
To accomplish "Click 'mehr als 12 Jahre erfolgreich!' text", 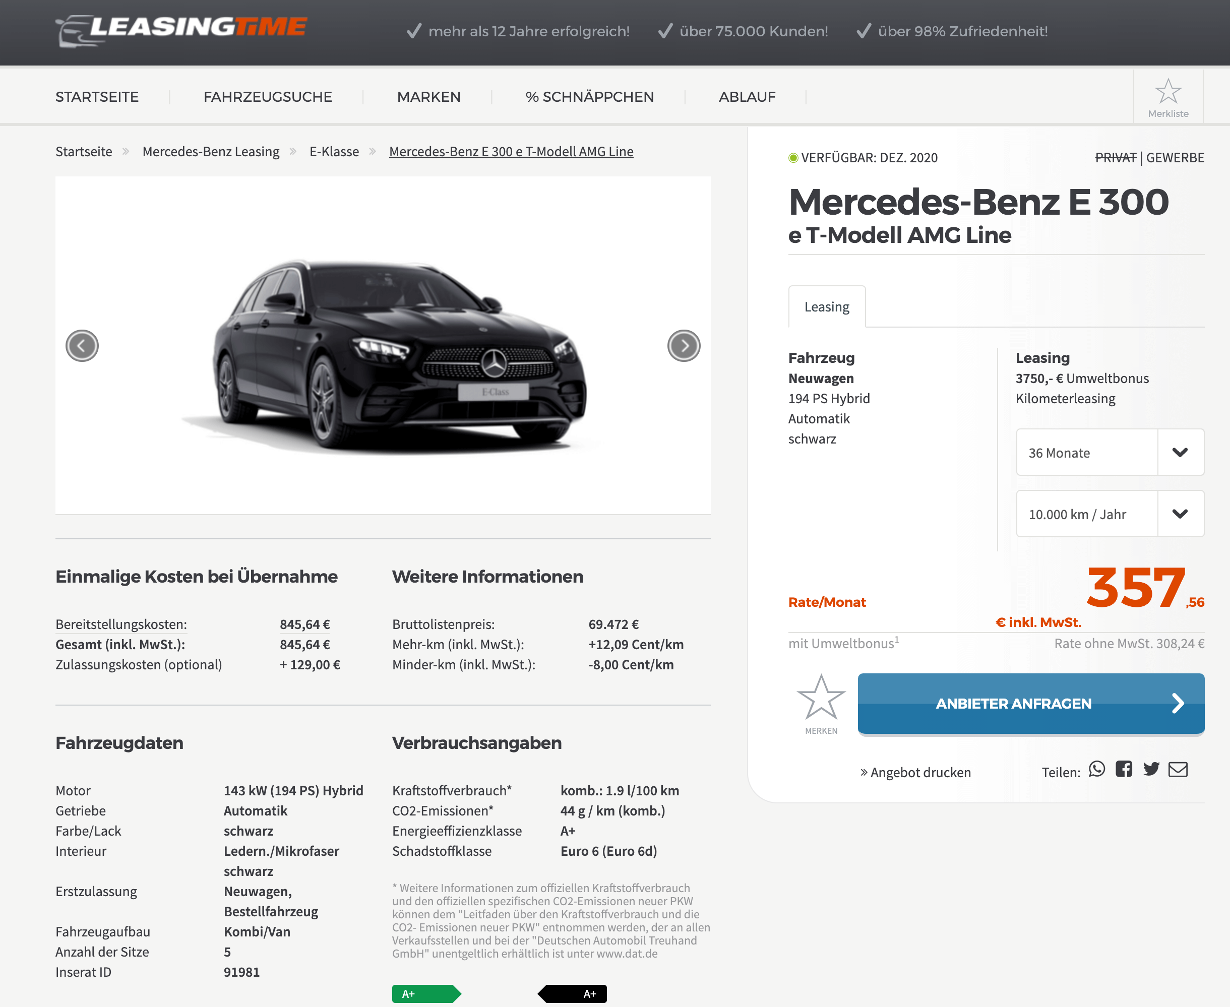I will [x=529, y=31].
